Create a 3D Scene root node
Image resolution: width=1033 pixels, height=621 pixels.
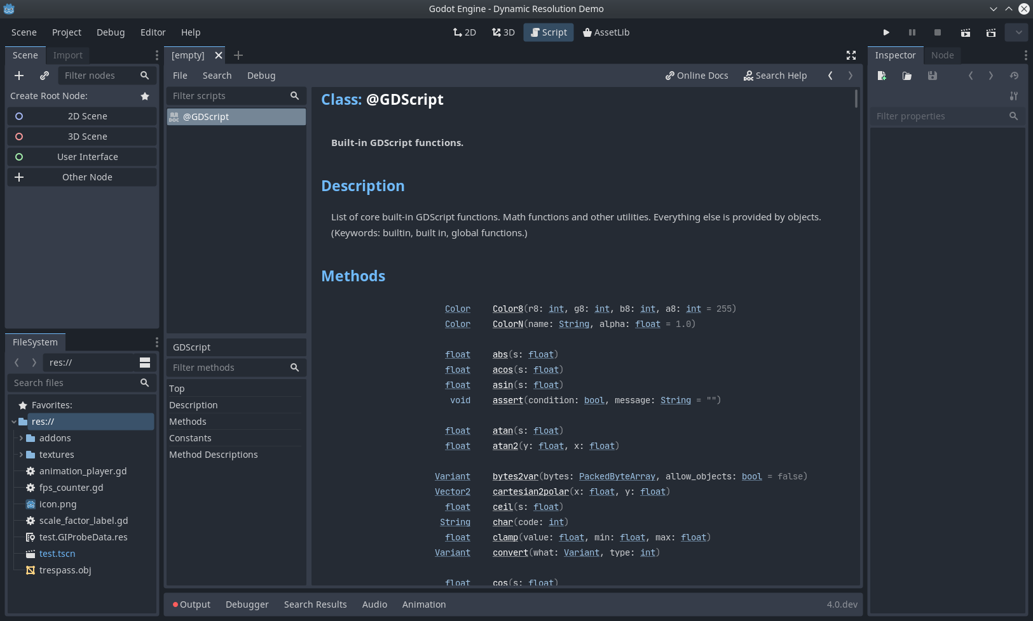coord(82,137)
